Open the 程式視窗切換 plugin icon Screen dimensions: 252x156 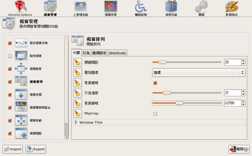(x=21, y=43)
